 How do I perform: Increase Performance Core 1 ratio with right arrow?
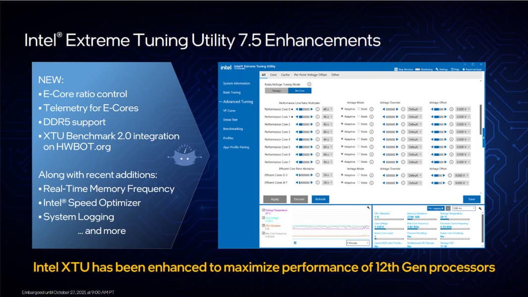[x=311, y=117]
